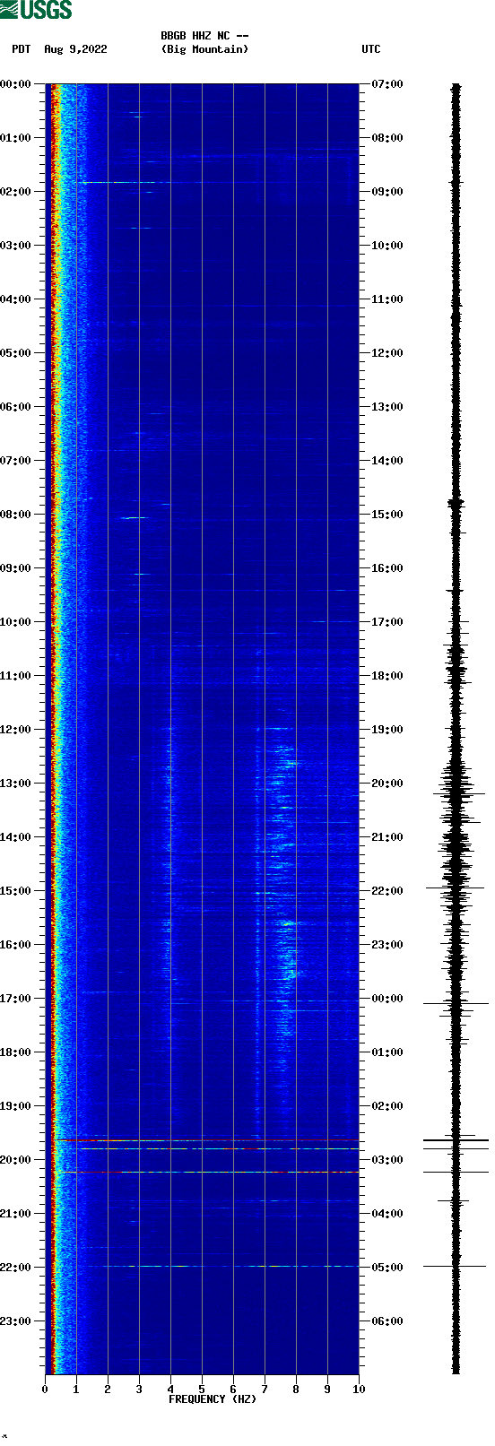Click the UTC time label 03:00
Viewport: 495px width, 1446px height.
[x=387, y=1160]
